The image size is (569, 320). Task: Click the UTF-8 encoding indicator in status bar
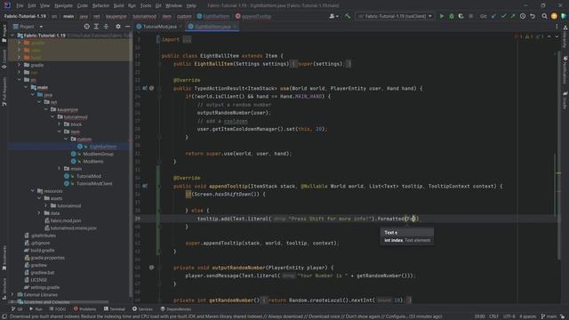click(x=509, y=316)
